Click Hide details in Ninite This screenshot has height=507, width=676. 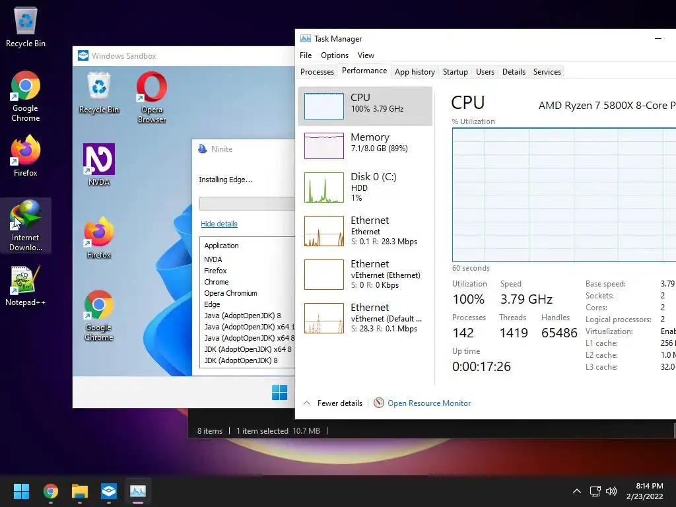(219, 224)
